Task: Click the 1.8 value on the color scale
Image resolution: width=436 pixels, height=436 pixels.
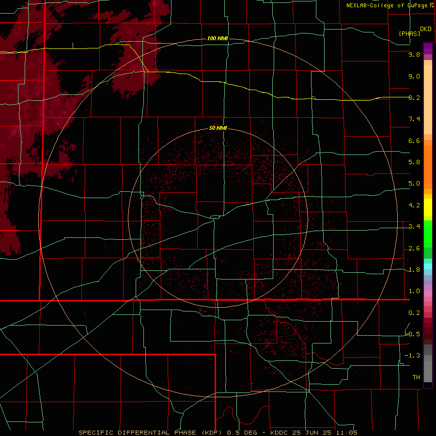Action: tap(414, 270)
